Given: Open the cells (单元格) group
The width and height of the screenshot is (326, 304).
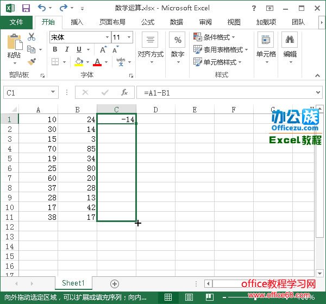Looking at the screenshot, I should click(266, 48).
